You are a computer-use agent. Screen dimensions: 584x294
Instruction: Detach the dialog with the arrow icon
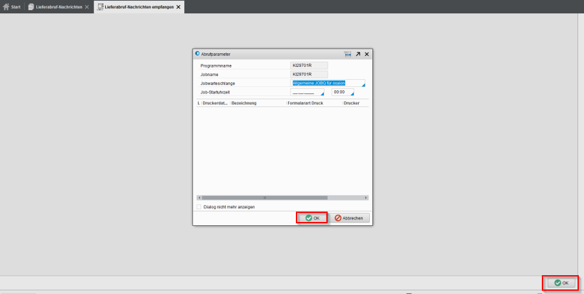pyautogui.click(x=358, y=55)
